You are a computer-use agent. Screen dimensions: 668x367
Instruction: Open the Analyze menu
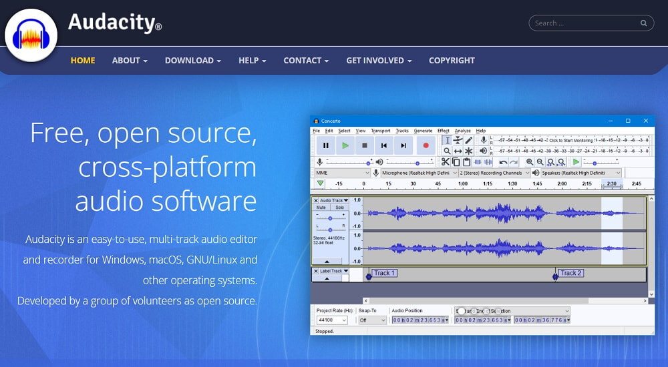click(x=462, y=131)
